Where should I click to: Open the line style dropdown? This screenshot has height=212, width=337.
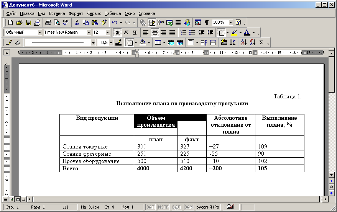click(x=93, y=42)
